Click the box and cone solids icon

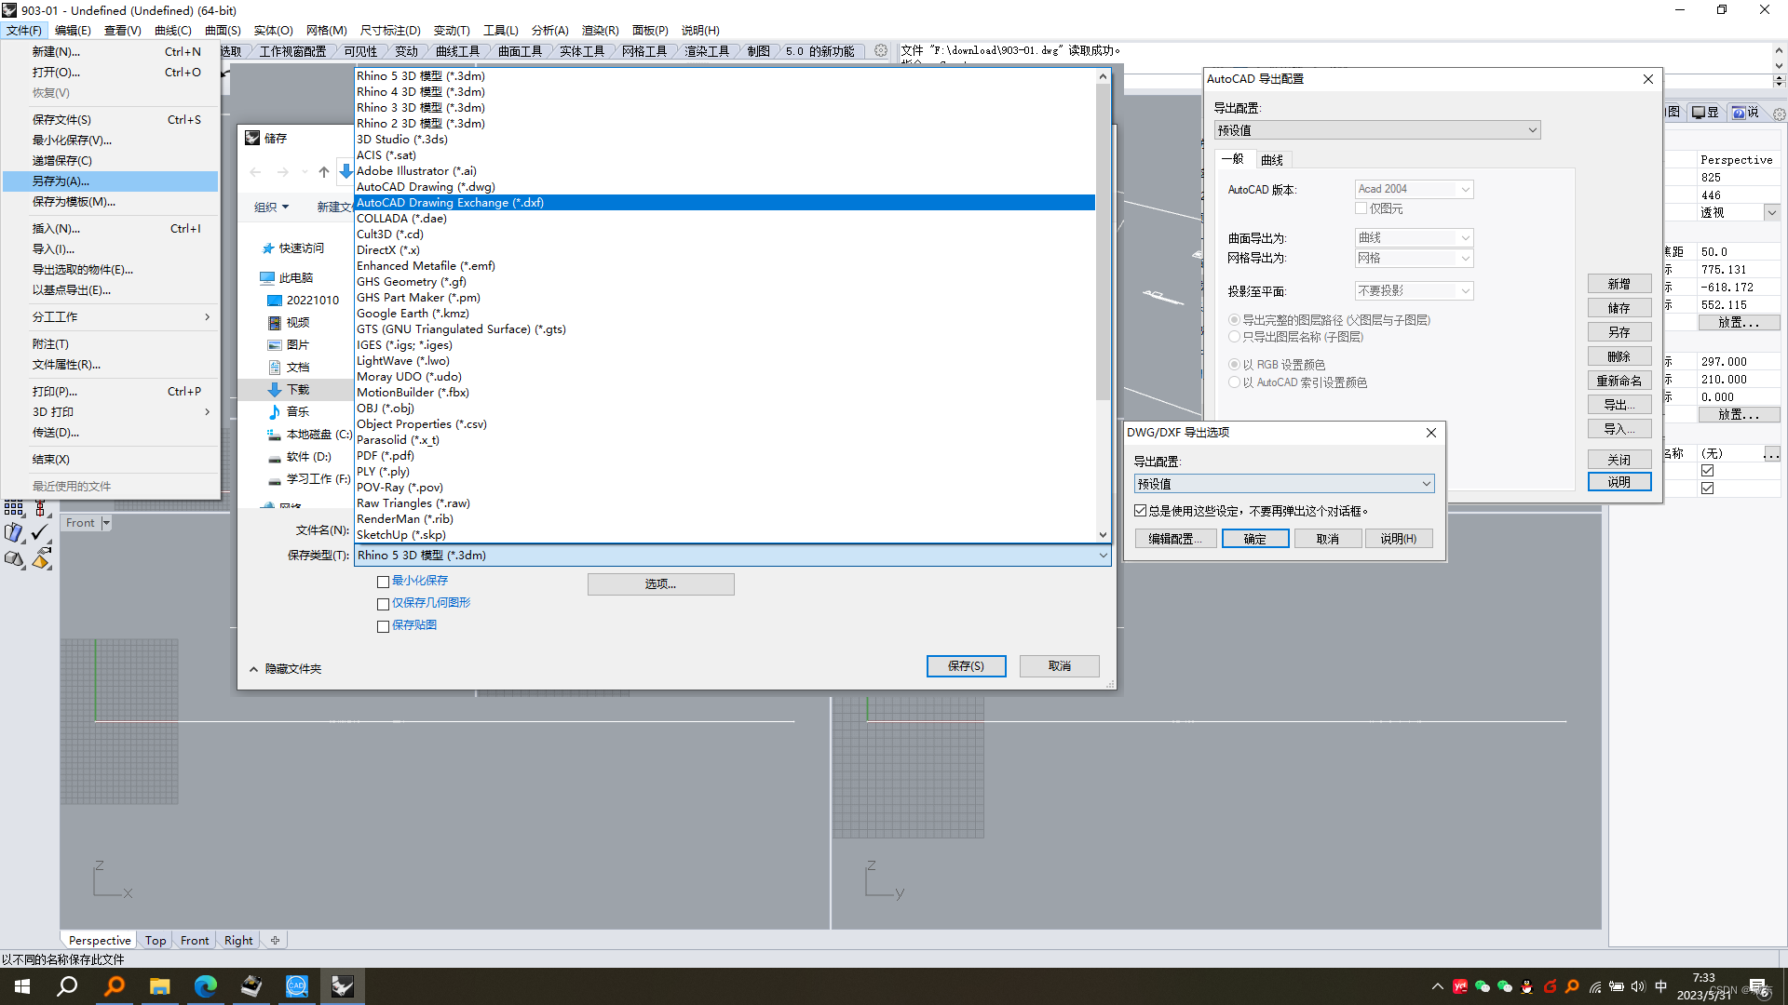[x=13, y=559]
